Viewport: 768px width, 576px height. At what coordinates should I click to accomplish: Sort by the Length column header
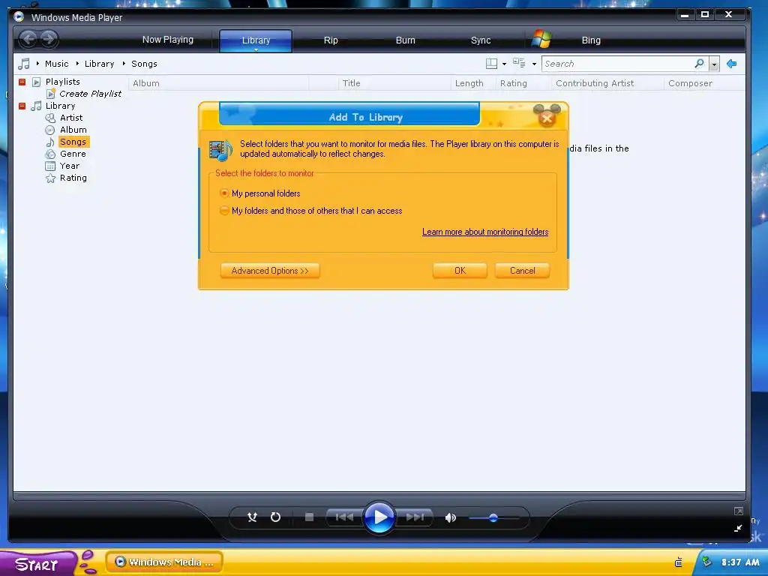pos(473,83)
